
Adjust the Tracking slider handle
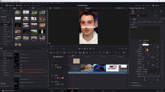(x=146, y=49)
